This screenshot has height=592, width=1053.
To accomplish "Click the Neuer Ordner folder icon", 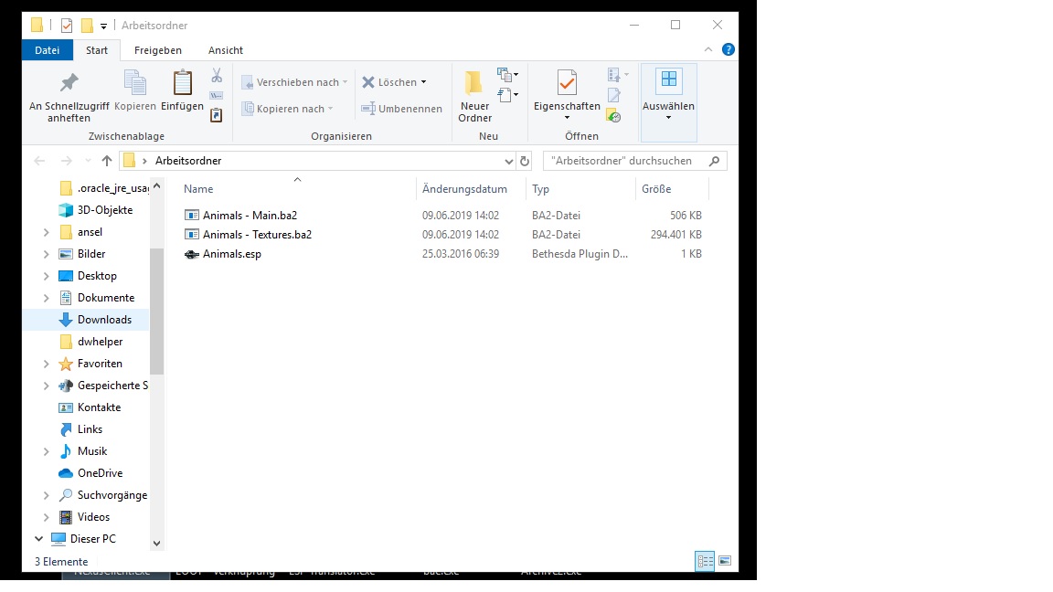I will tap(473, 83).
